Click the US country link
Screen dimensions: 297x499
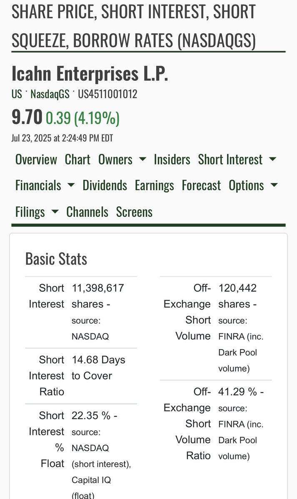coord(17,94)
